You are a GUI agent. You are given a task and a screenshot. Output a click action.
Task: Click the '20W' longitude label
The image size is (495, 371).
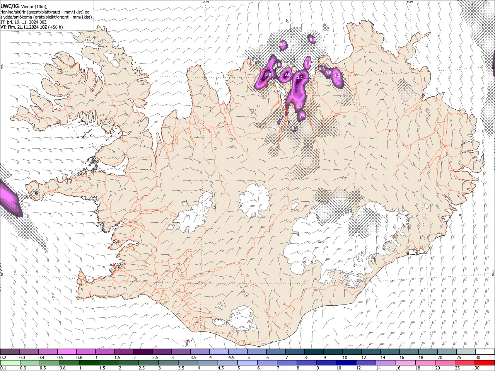click(x=206, y=2)
